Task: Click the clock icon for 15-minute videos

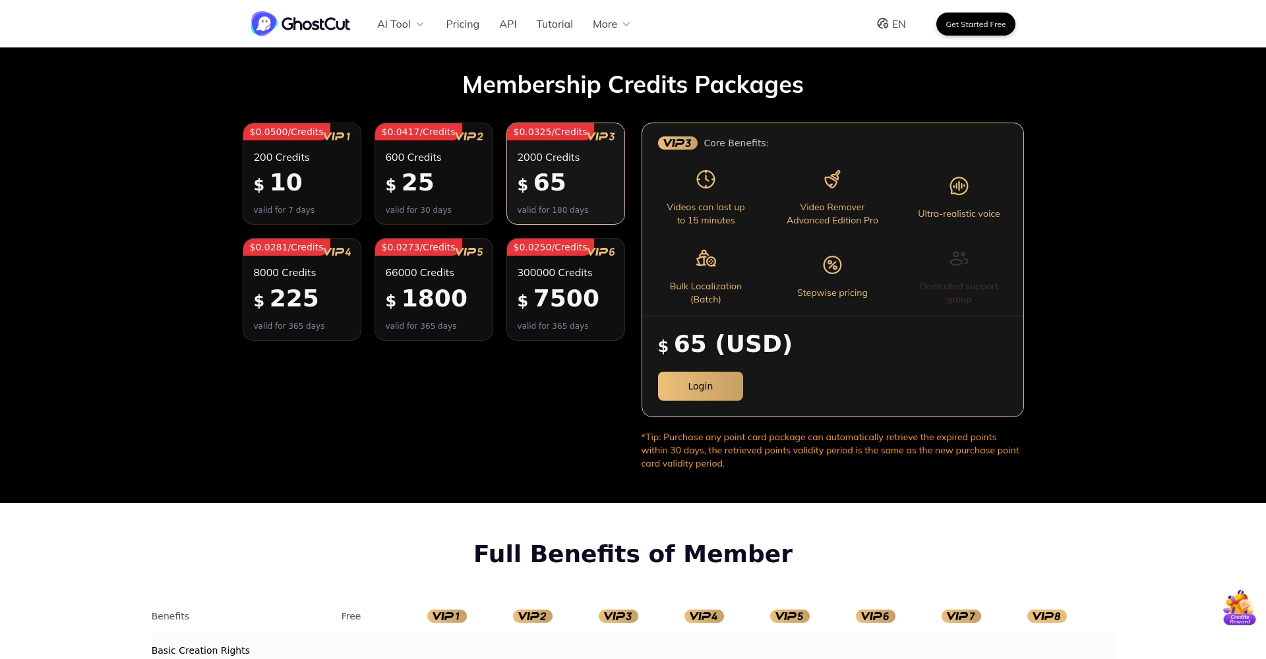Action: [706, 179]
